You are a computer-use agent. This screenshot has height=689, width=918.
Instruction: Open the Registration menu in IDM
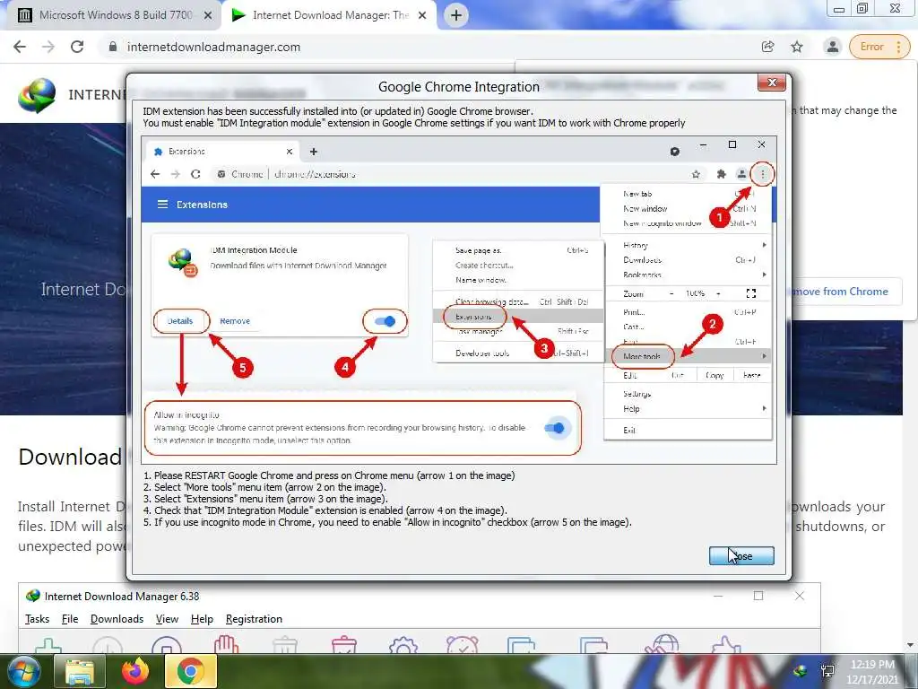pyautogui.click(x=254, y=619)
